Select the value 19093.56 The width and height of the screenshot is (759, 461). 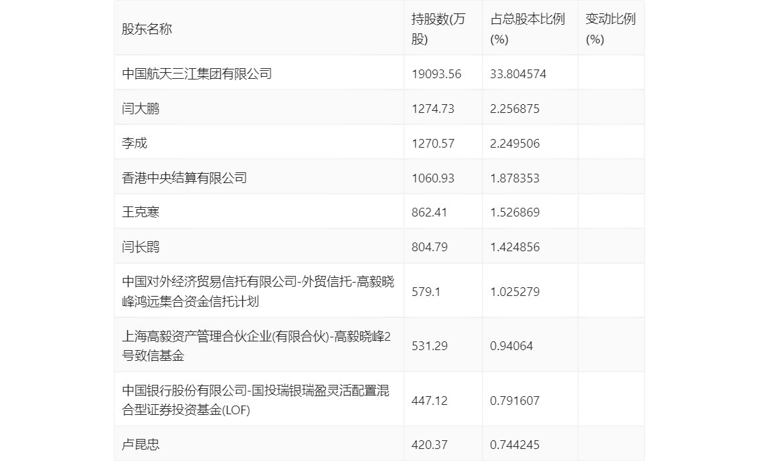point(436,74)
